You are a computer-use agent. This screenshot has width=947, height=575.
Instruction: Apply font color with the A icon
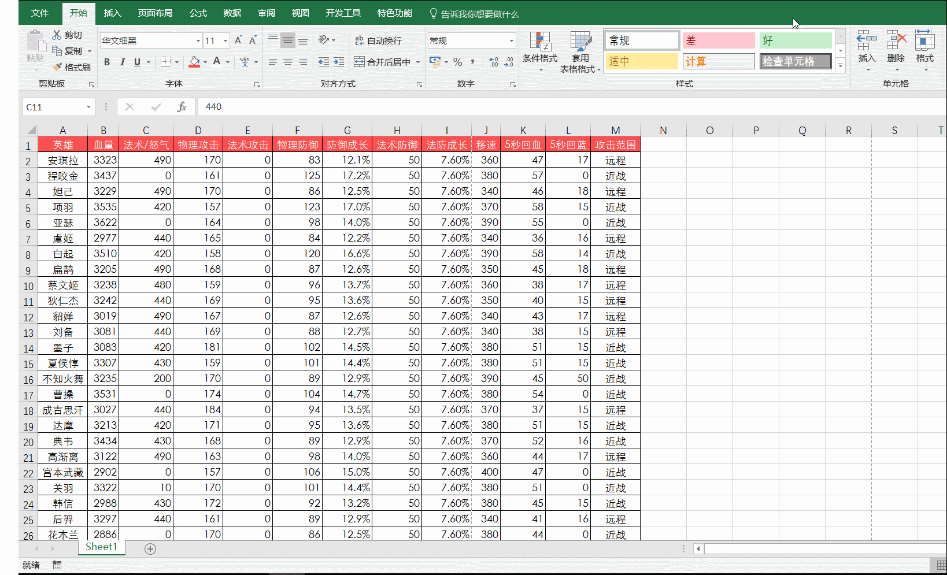pos(217,61)
